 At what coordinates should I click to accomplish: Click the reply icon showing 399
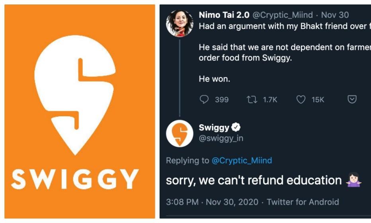point(204,100)
